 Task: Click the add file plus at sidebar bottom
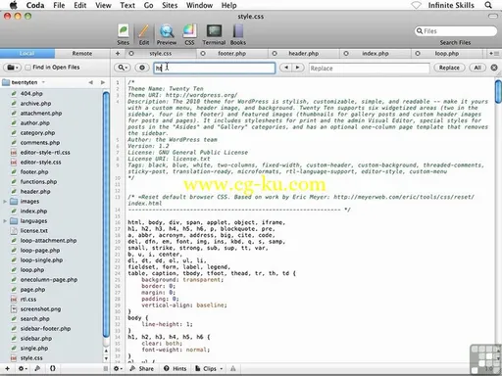[7, 368]
